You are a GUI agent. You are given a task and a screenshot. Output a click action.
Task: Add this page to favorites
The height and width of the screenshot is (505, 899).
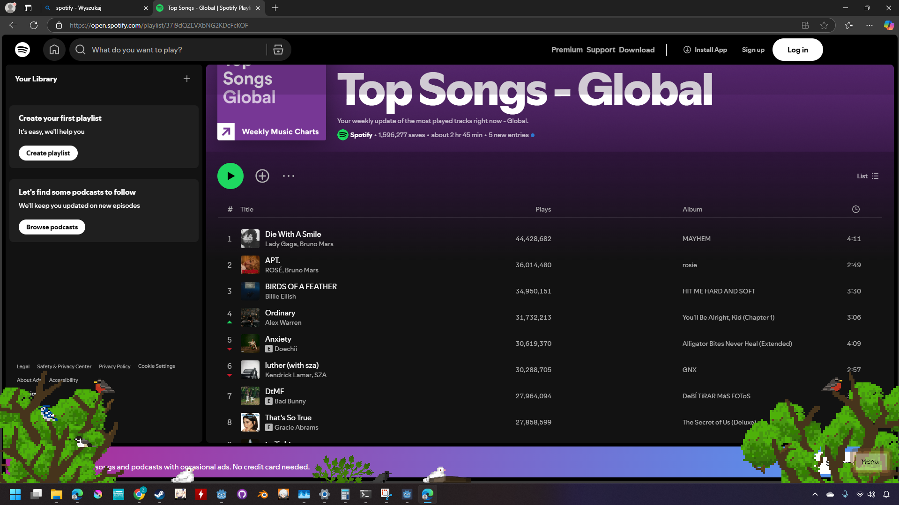coord(824,25)
